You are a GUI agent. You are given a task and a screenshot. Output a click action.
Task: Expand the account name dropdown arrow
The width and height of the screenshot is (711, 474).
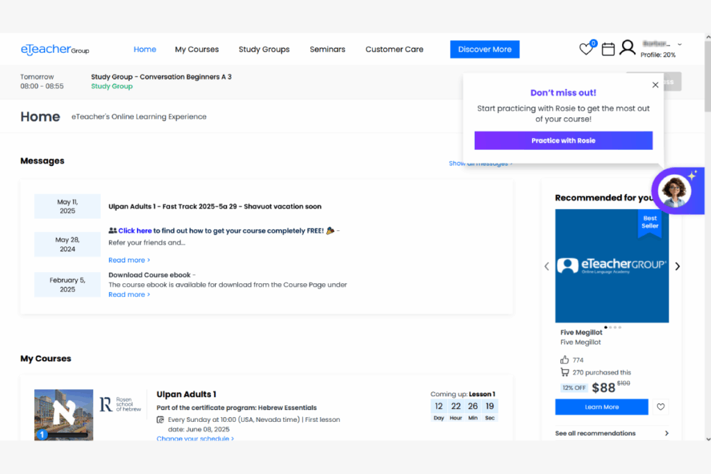pyautogui.click(x=679, y=44)
